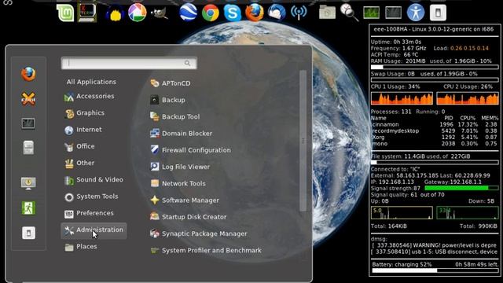Click battery charging progress bar

(x=435, y=270)
